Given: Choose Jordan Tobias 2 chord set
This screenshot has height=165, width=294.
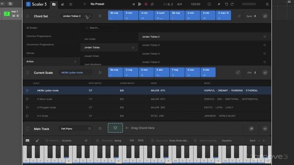Looking at the screenshot, I should click(x=205, y=37).
